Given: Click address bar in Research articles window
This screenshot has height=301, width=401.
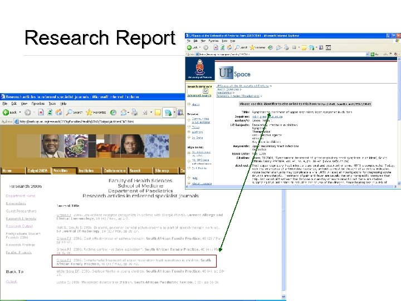Looking at the screenshot, I should [99, 122].
